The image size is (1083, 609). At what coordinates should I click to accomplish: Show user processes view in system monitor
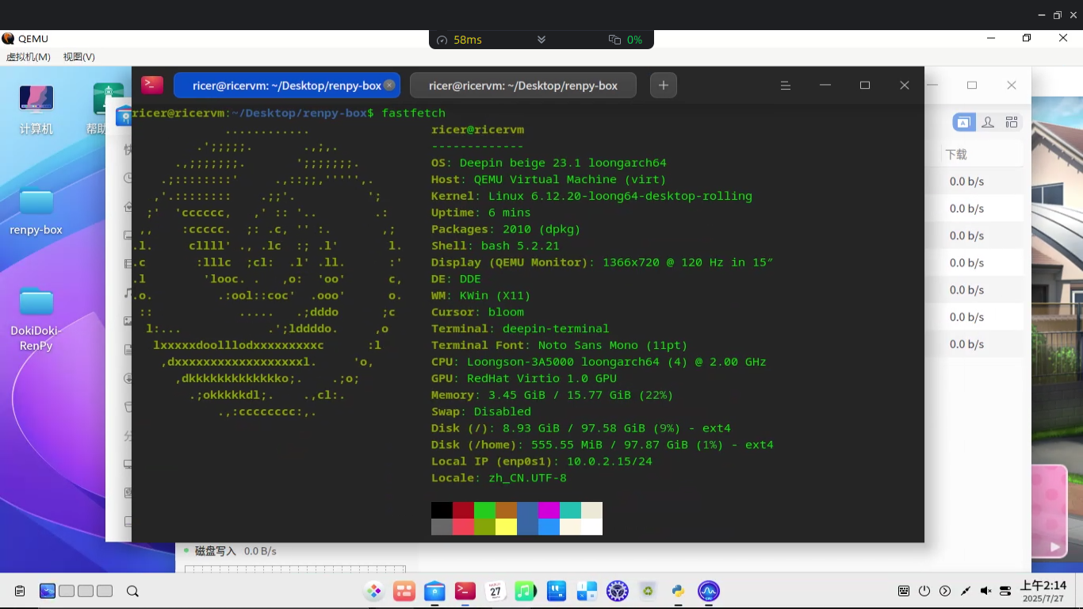988,122
